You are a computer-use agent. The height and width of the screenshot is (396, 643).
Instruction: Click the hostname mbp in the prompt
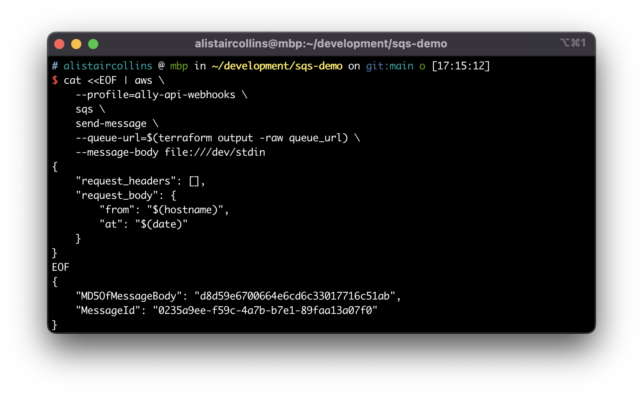[179, 66]
